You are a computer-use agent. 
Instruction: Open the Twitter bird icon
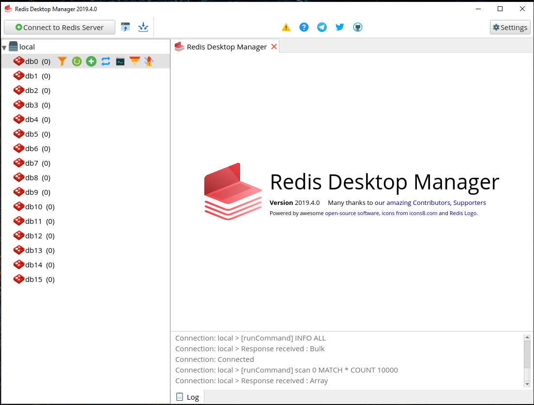pyautogui.click(x=339, y=27)
